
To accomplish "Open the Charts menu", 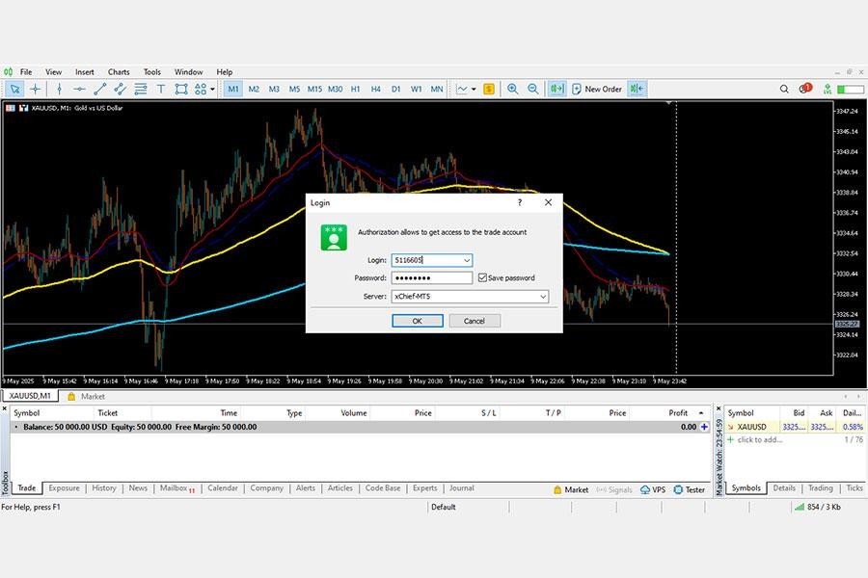I will pyautogui.click(x=119, y=72).
